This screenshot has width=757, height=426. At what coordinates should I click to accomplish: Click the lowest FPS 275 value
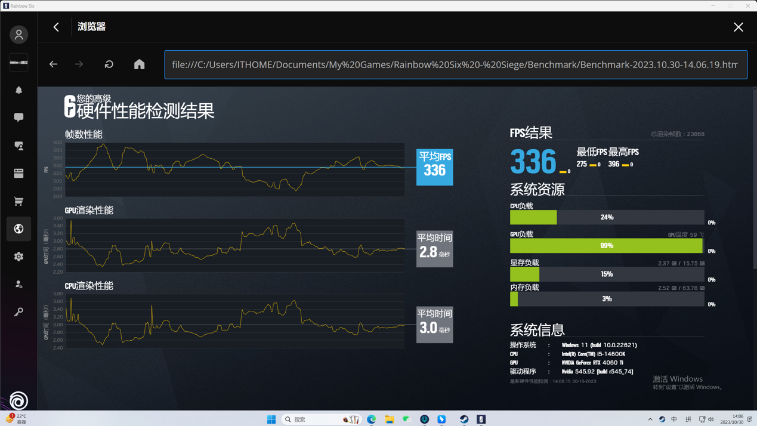pos(582,164)
